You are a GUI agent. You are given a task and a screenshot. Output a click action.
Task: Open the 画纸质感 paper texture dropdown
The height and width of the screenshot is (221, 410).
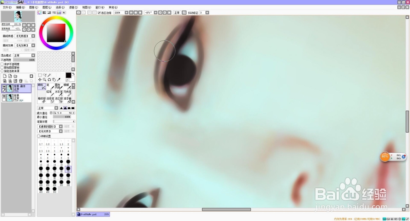click(33, 36)
